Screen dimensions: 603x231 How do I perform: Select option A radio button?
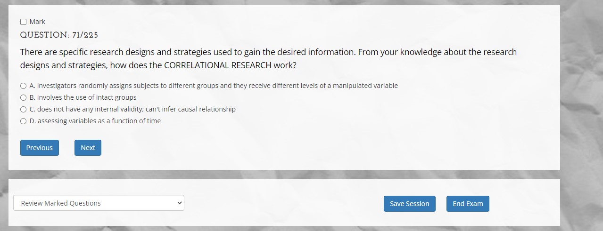coord(23,86)
